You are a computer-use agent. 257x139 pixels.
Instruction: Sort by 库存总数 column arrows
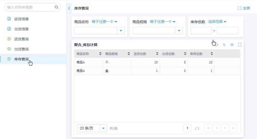pyautogui.click(x=212, y=54)
